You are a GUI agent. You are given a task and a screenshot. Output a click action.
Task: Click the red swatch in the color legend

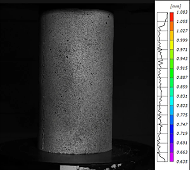pyautogui.click(x=171, y=17)
